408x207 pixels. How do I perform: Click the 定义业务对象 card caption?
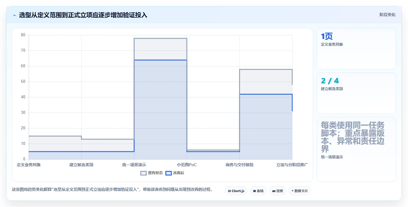click(332, 44)
